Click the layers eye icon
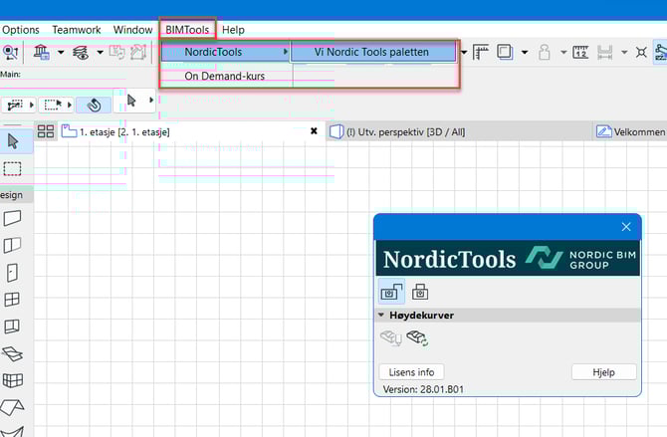The height and width of the screenshot is (437, 667). (81, 53)
